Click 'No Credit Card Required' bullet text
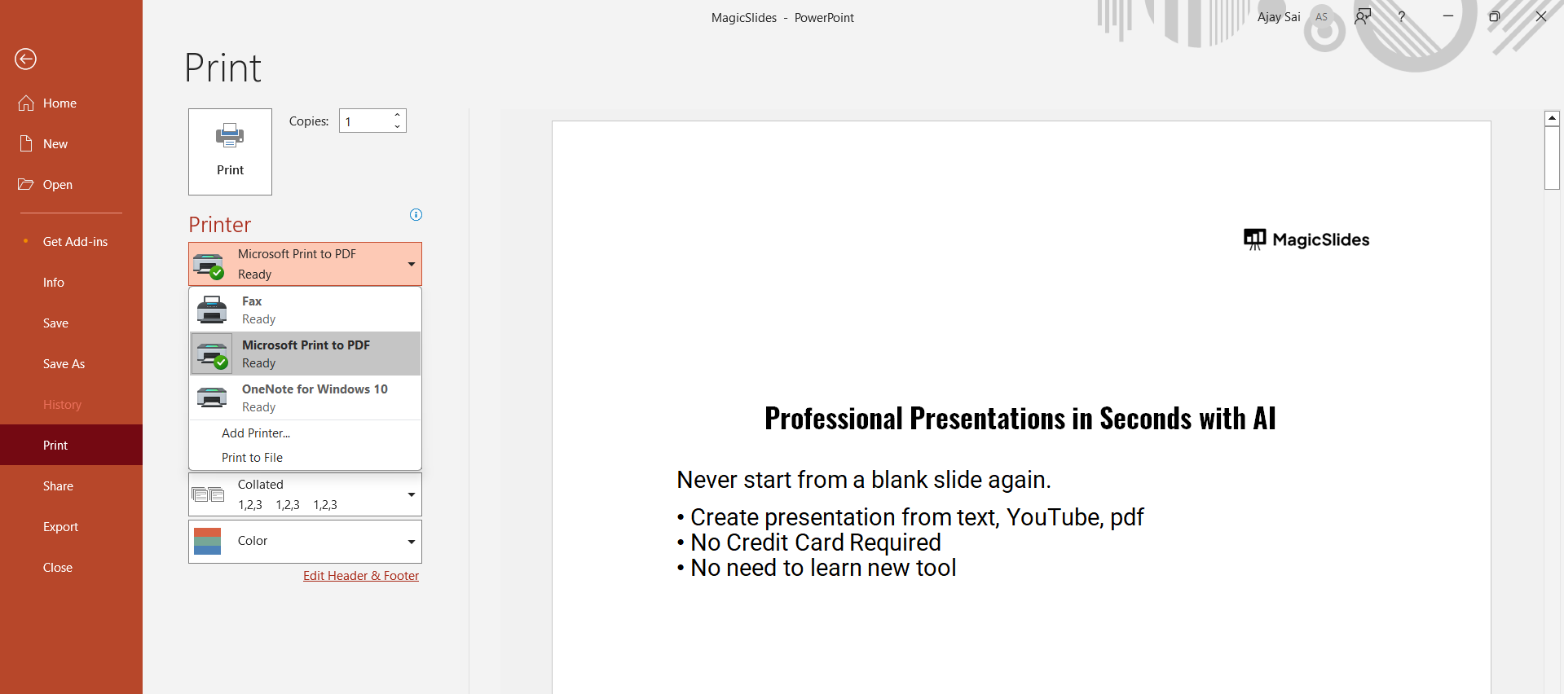 point(816,542)
